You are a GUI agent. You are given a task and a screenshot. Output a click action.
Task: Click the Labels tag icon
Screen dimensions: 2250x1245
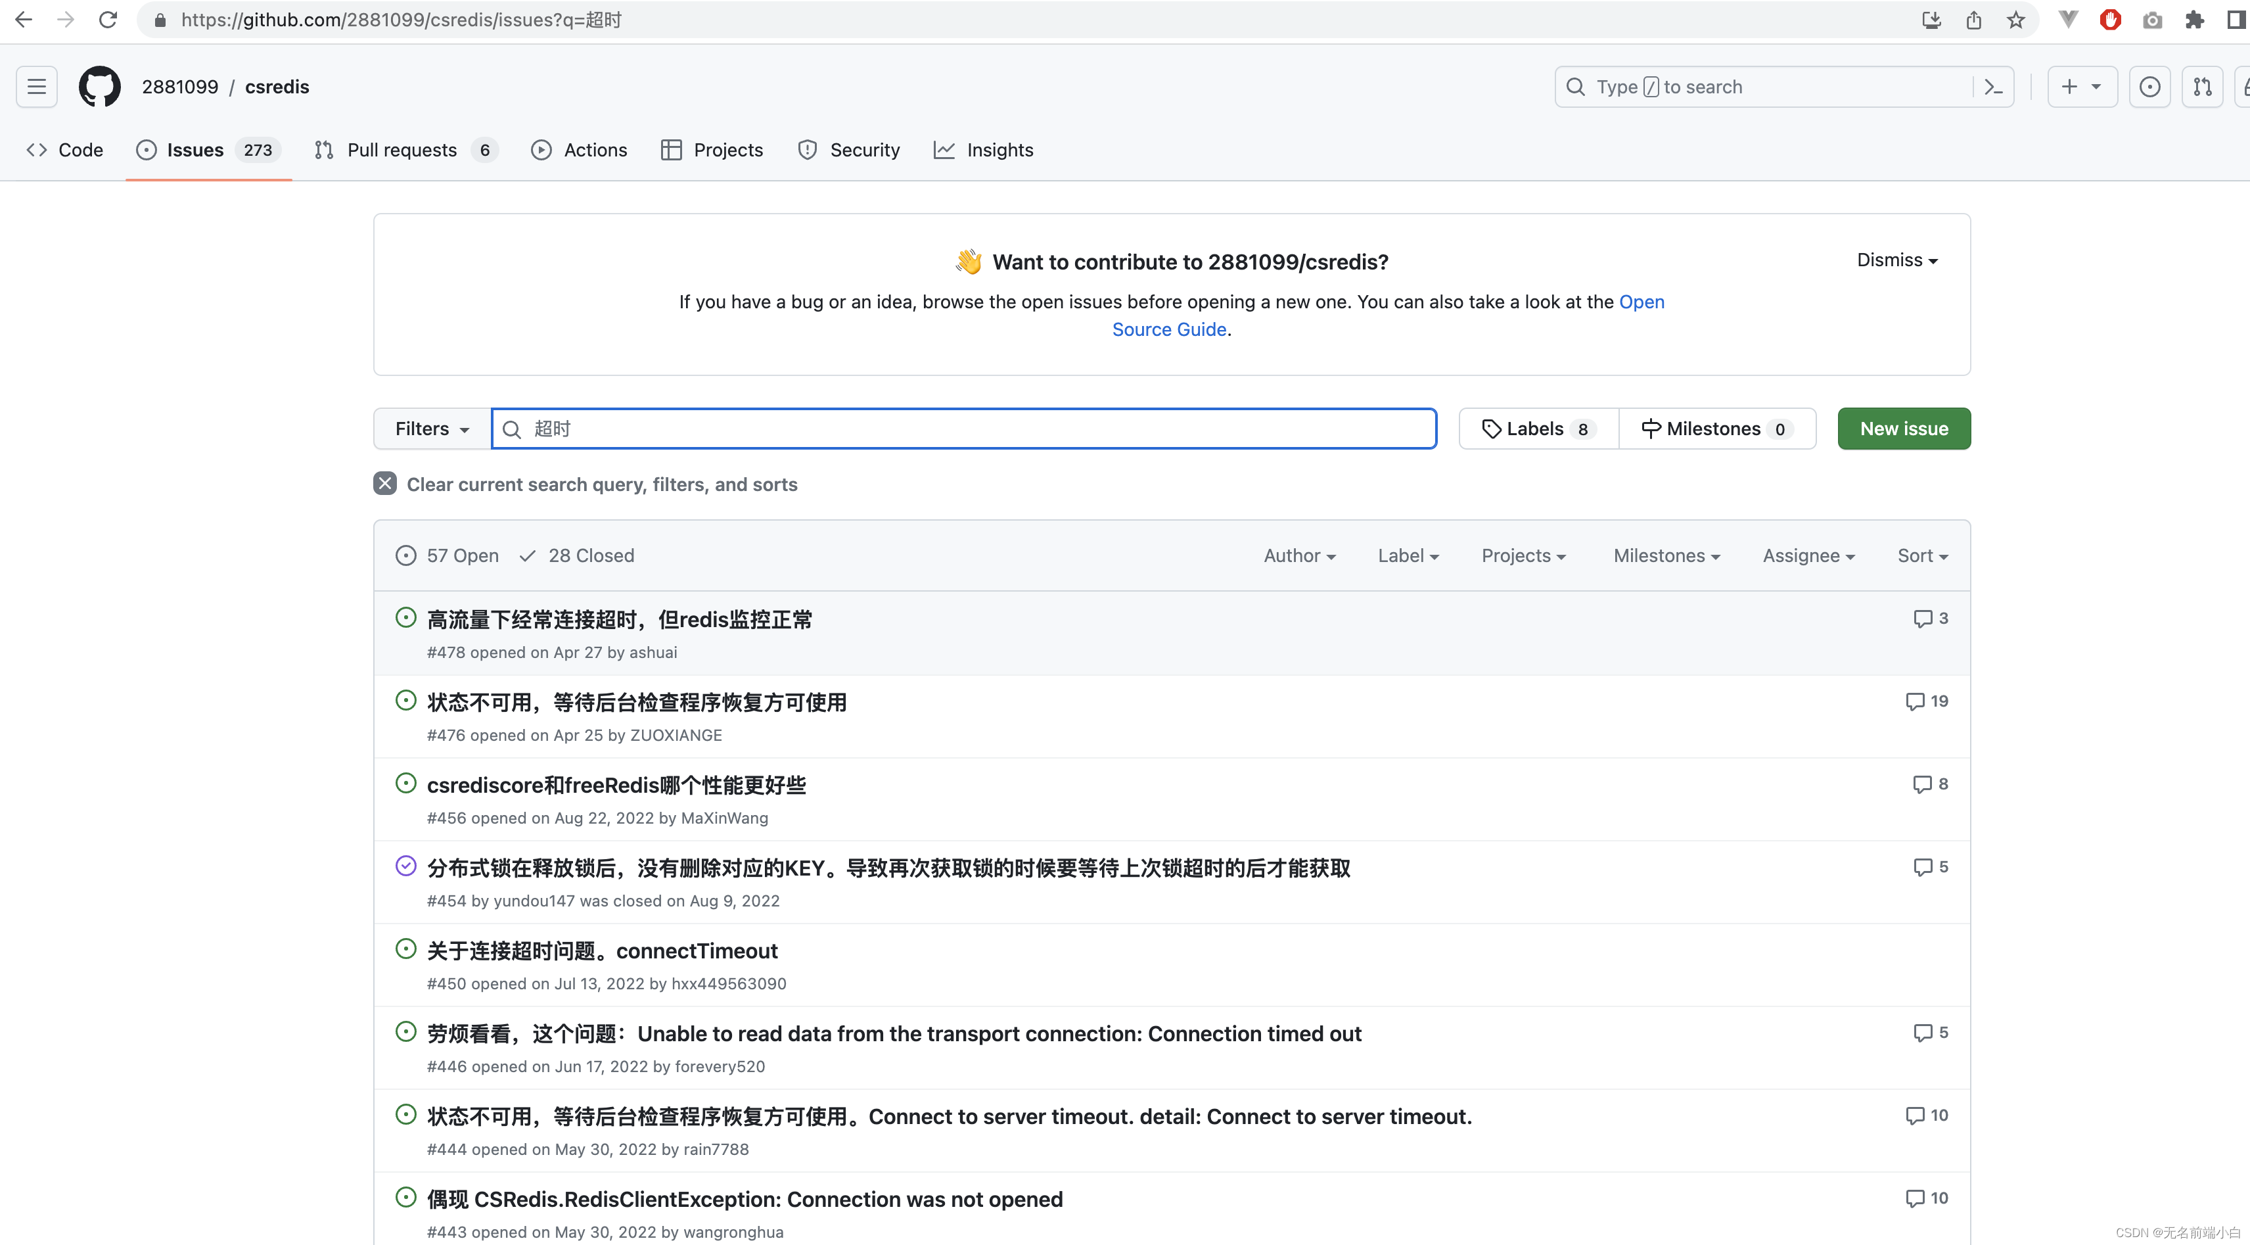pos(1492,428)
